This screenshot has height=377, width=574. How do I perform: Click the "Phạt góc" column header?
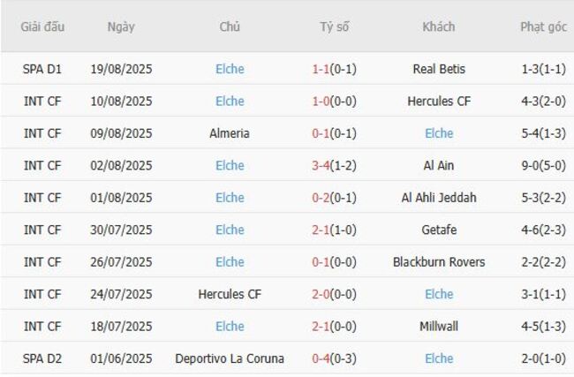point(543,26)
